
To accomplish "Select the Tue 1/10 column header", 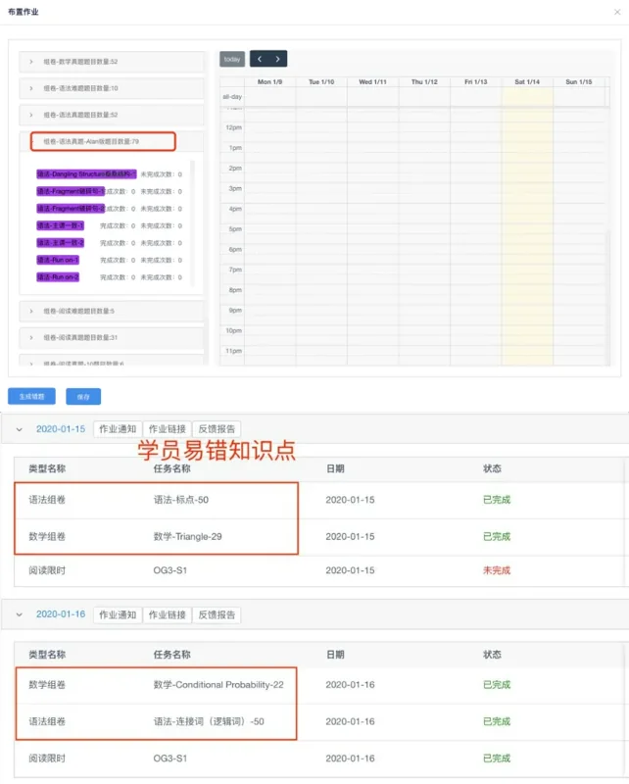I will point(321,82).
